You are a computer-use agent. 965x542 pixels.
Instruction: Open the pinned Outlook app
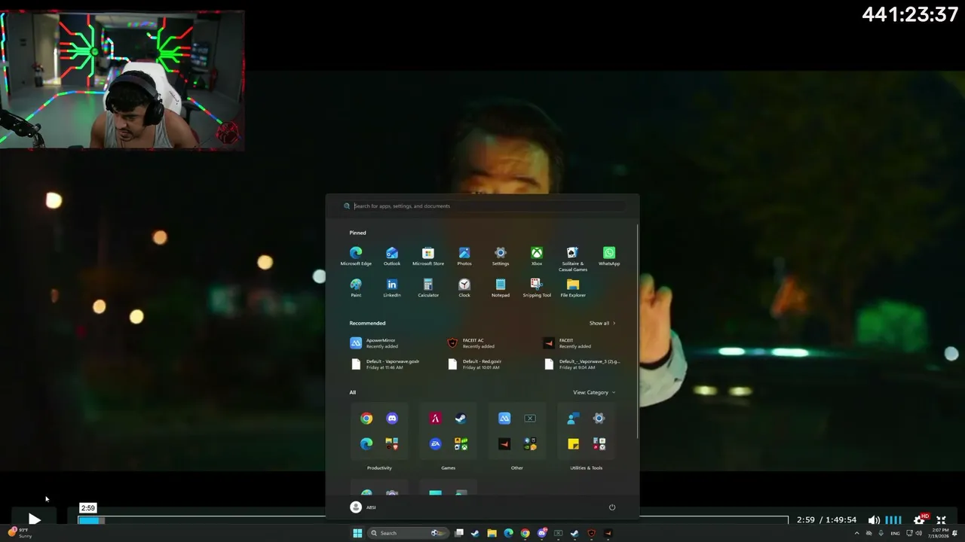pos(392,256)
